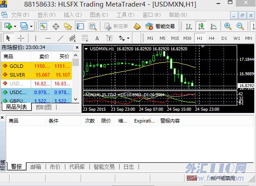The height and width of the screenshot is (186, 256).
Task: Select the crosshair tool
Action: point(21,39)
